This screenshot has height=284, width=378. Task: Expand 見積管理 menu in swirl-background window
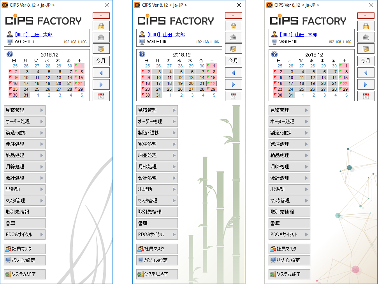[x=25, y=110]
